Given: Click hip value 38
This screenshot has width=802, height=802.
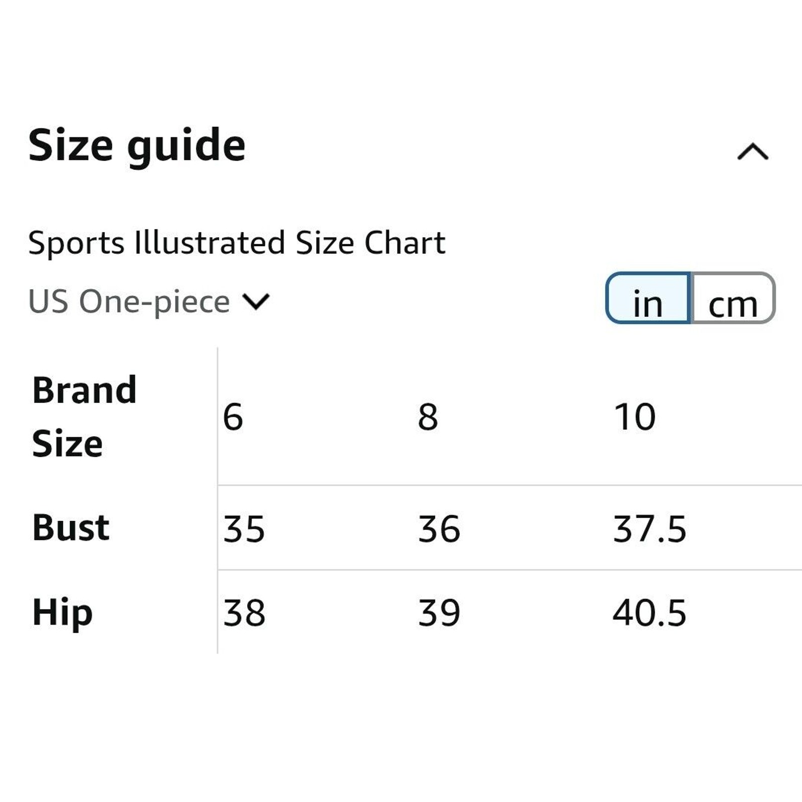Looking at the screenshot, I should 244,613.
